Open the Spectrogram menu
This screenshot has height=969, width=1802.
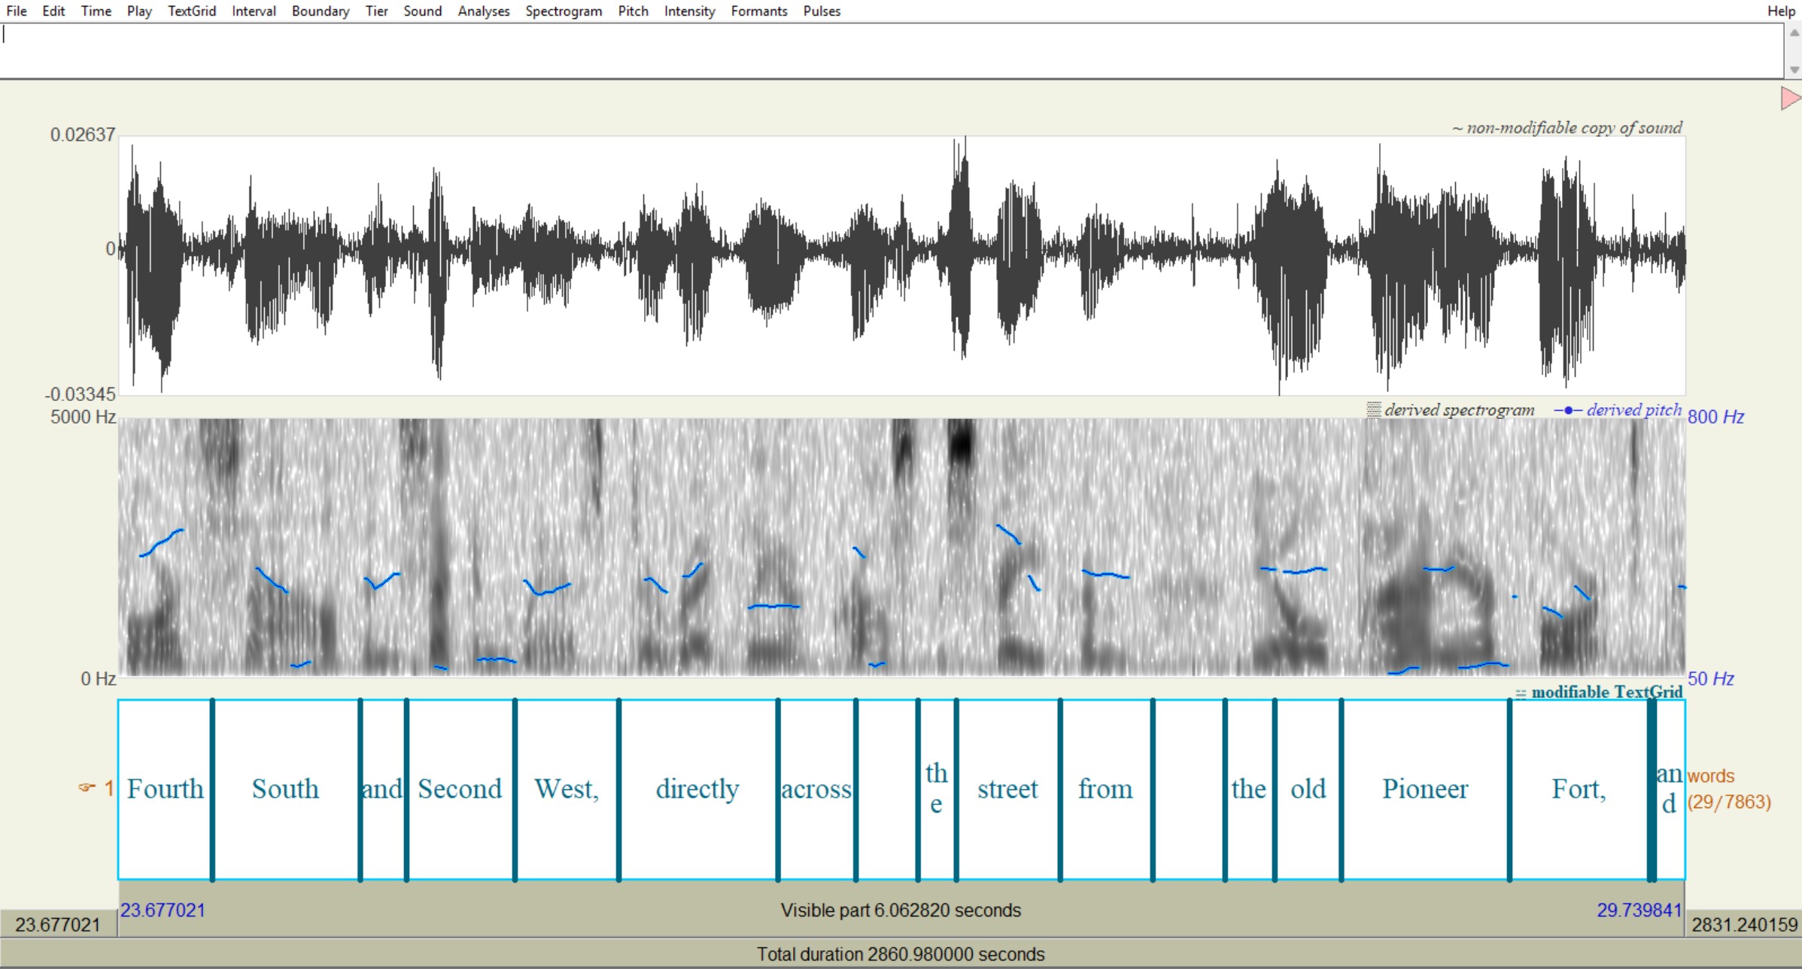563,11
